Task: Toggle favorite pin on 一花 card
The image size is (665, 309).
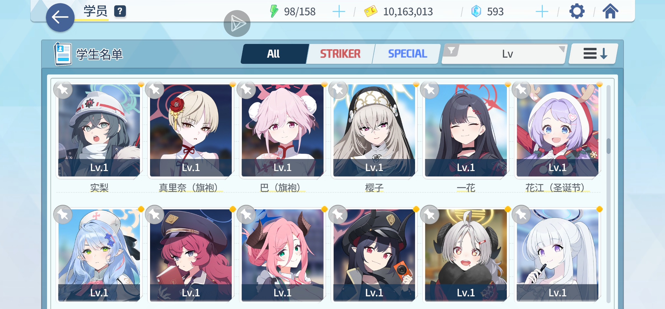Action: point(430,90)
